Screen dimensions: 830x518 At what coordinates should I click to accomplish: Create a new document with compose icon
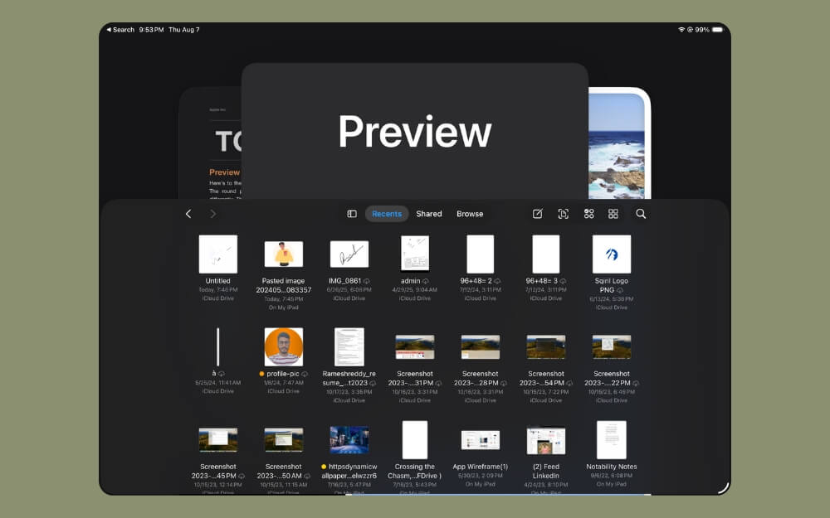[537, 214]
